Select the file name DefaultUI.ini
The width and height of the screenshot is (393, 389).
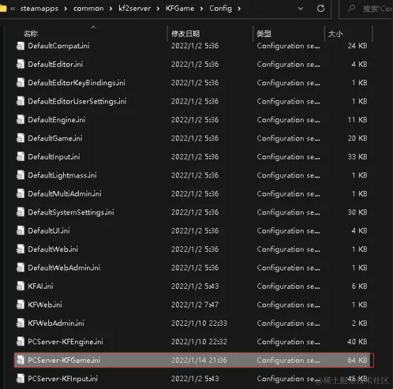[x=49, y=231]
